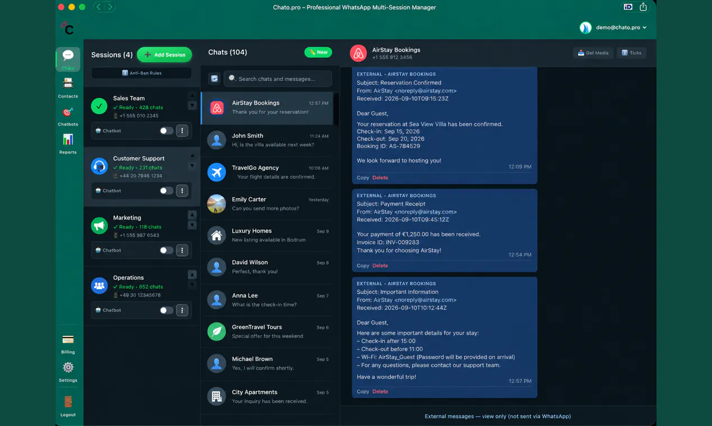Click the share icon in title bar
Screen dimensions: 712x426
pos(643,7)
